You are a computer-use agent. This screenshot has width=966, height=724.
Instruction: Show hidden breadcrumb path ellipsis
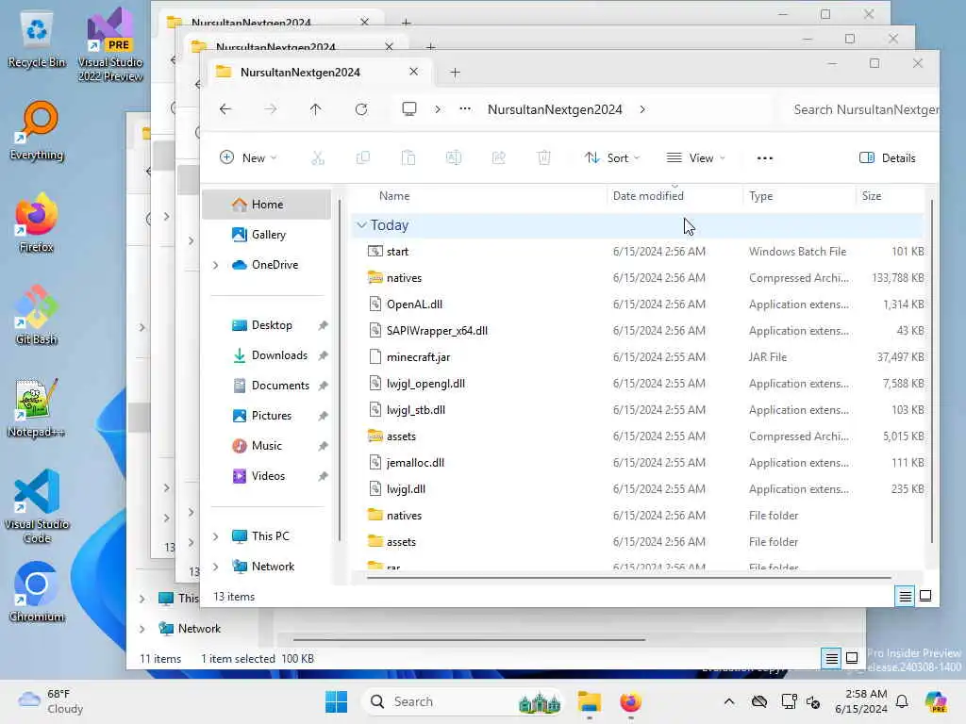[x=465, y=109]
